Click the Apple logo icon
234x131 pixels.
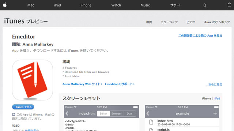pos(5,5)
